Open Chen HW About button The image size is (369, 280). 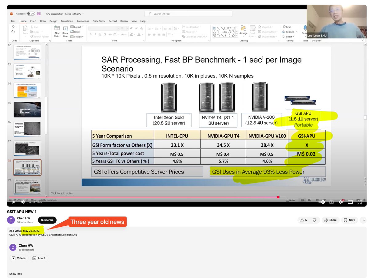(39, 258)
